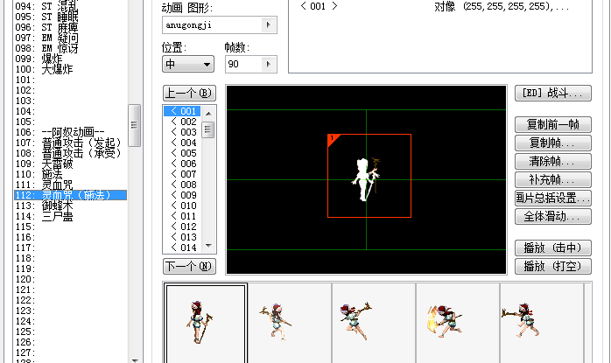Select animation 108: 普通攻击（承受）
The height and width of the screenshot is (363, 611).
tap(71, 153)
